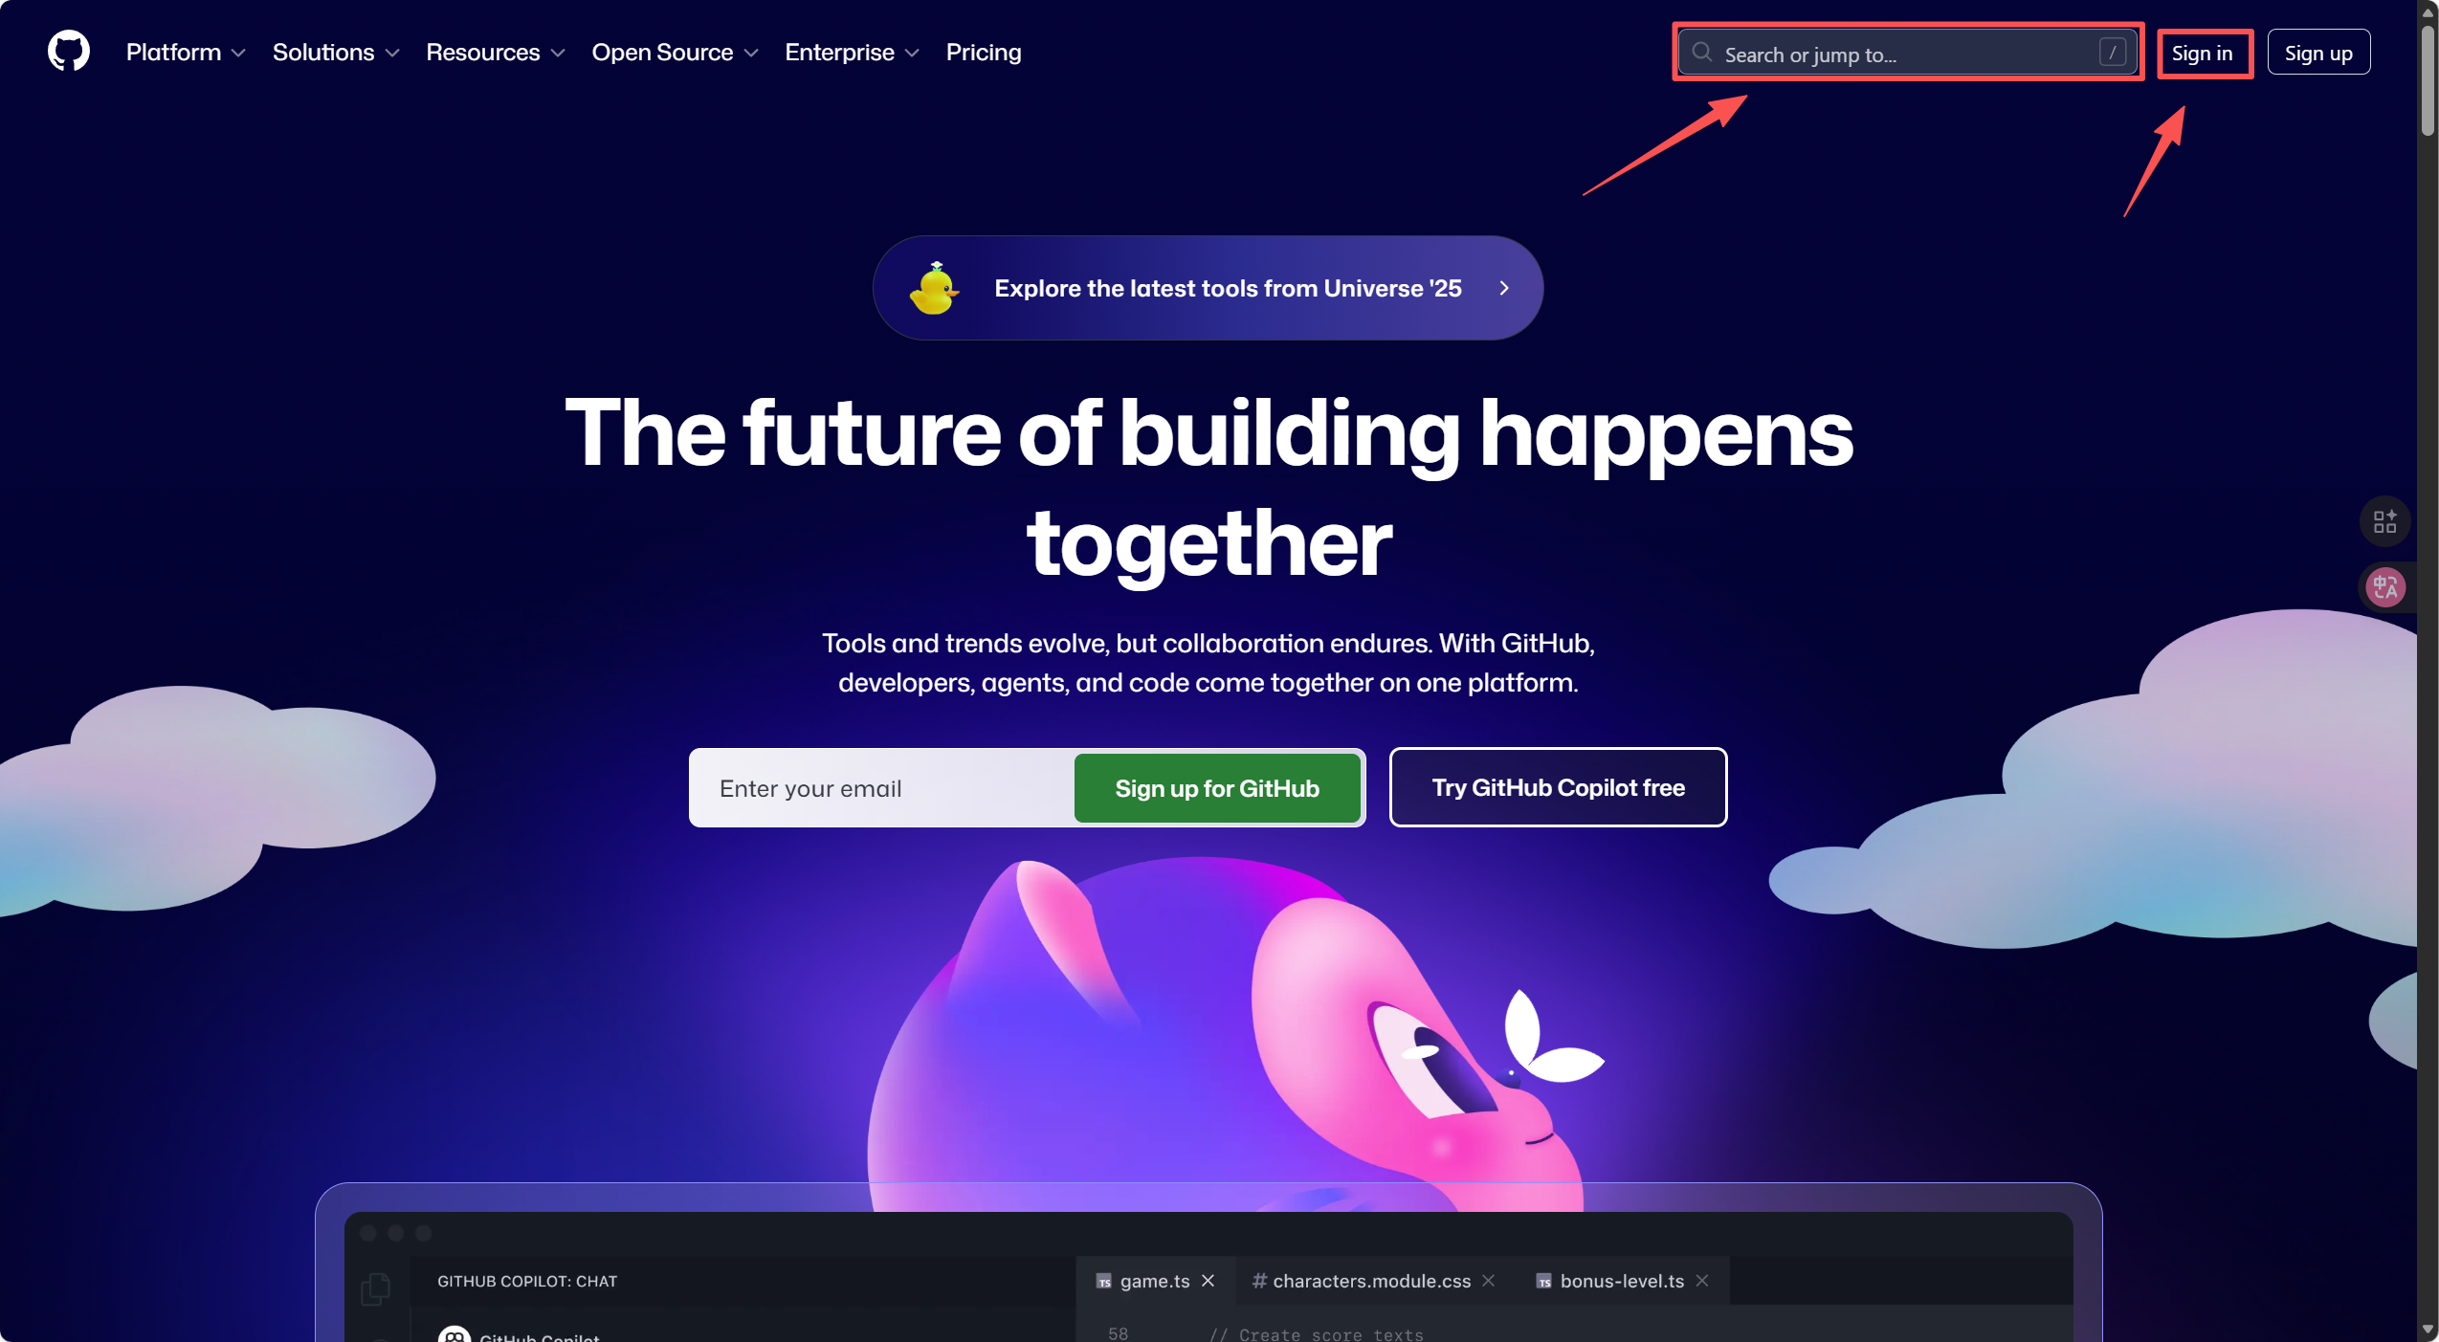Click Try GitHub Copilot free

[x=1558, y=787]
